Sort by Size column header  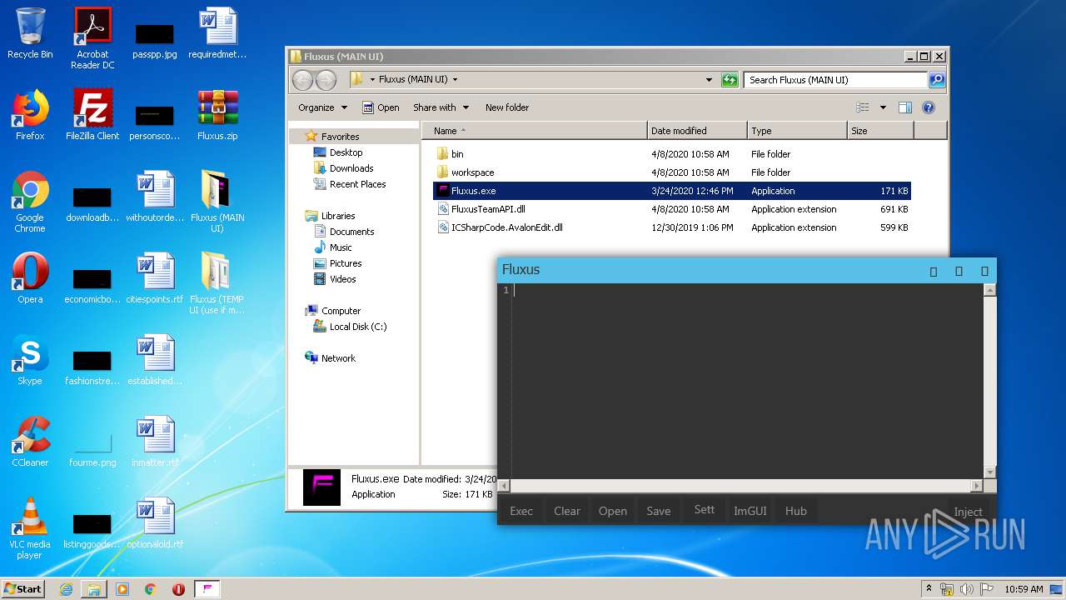(880, 131)
